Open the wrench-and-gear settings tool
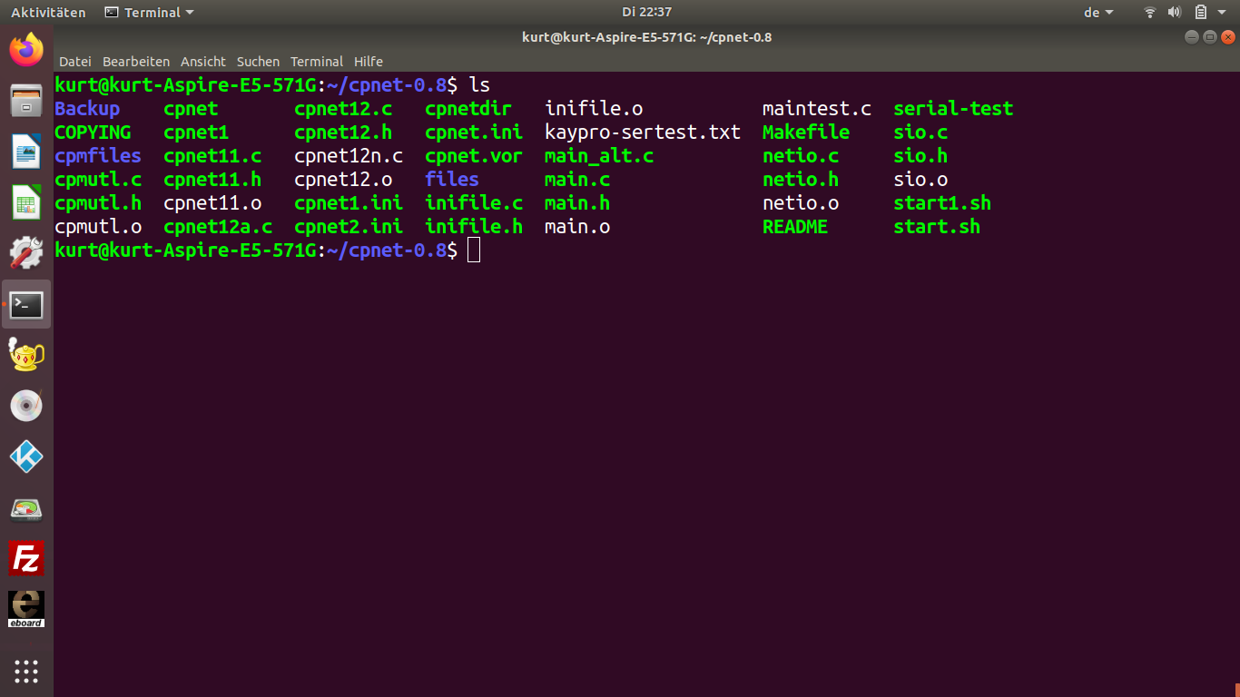Image resolution: width=1240 pixels, height=697 pixels. [x=26, y=253]
